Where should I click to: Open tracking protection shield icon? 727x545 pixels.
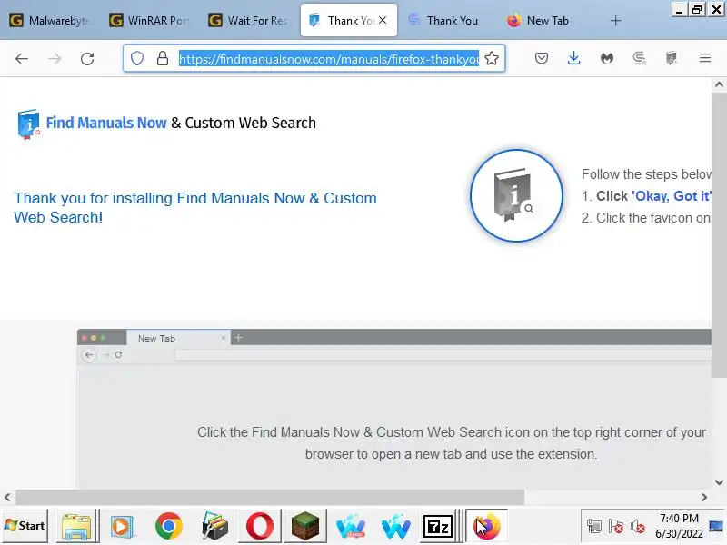(137, 58)
